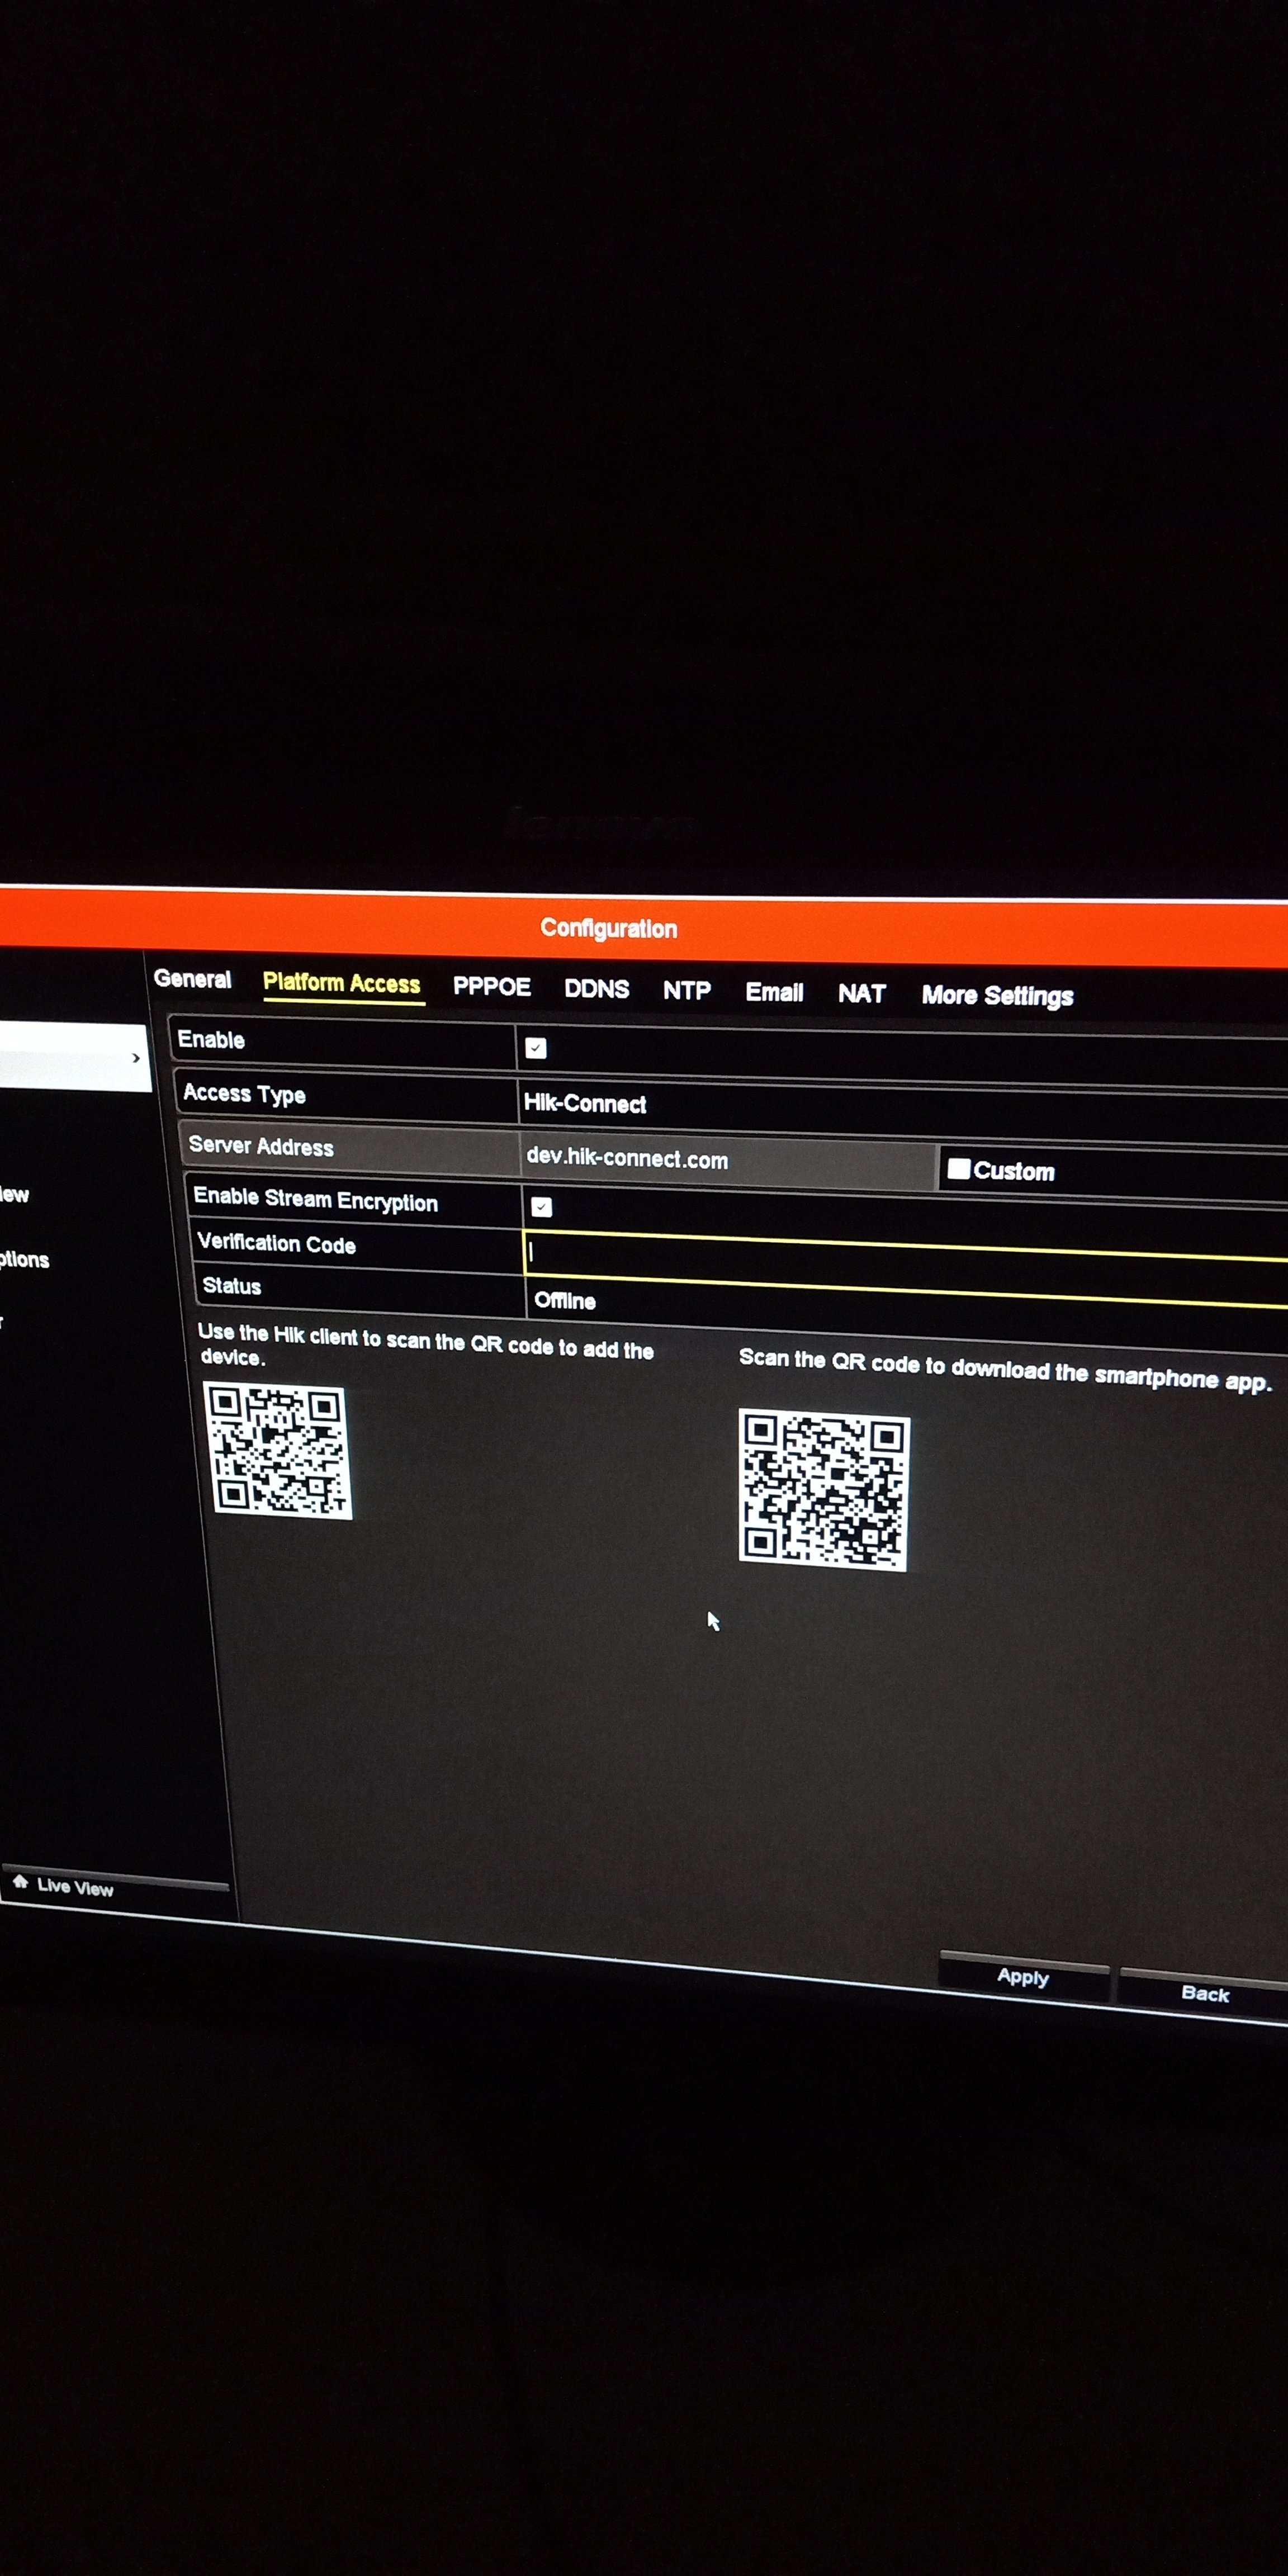Click the Back button
Screen dimensions: 1288x2576
coord(1204,1994)
